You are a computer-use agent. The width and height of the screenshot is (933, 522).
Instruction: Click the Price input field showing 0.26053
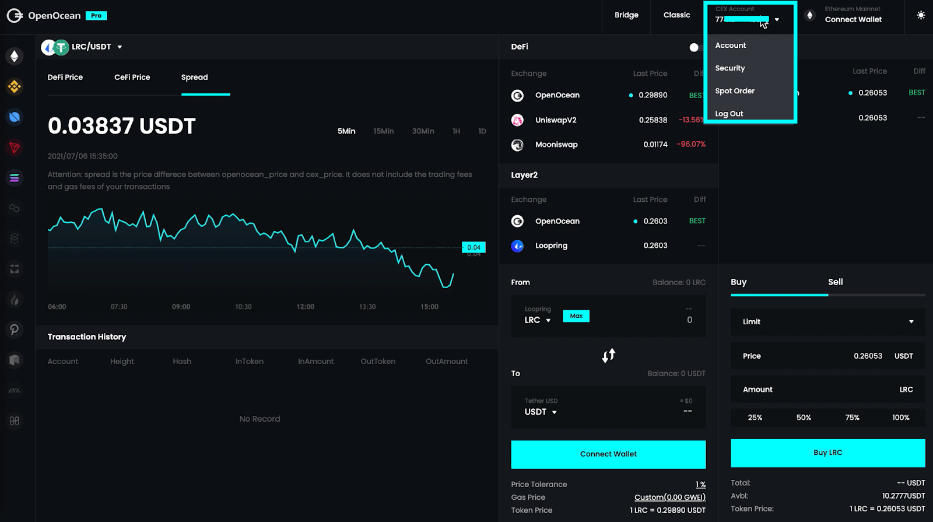828,356
